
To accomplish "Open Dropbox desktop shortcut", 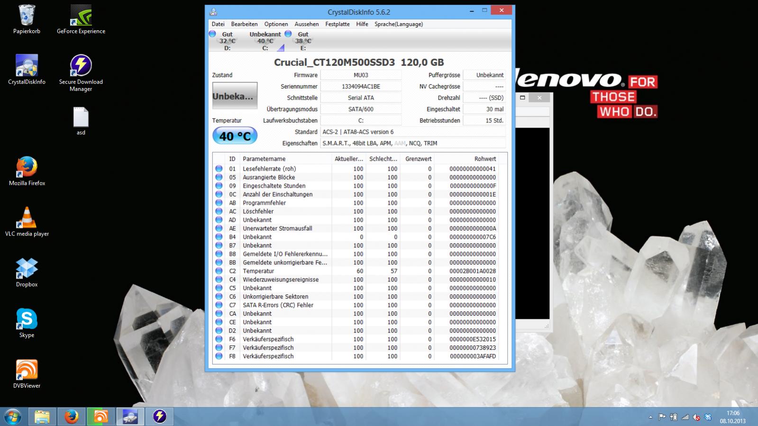I will 27,272.
